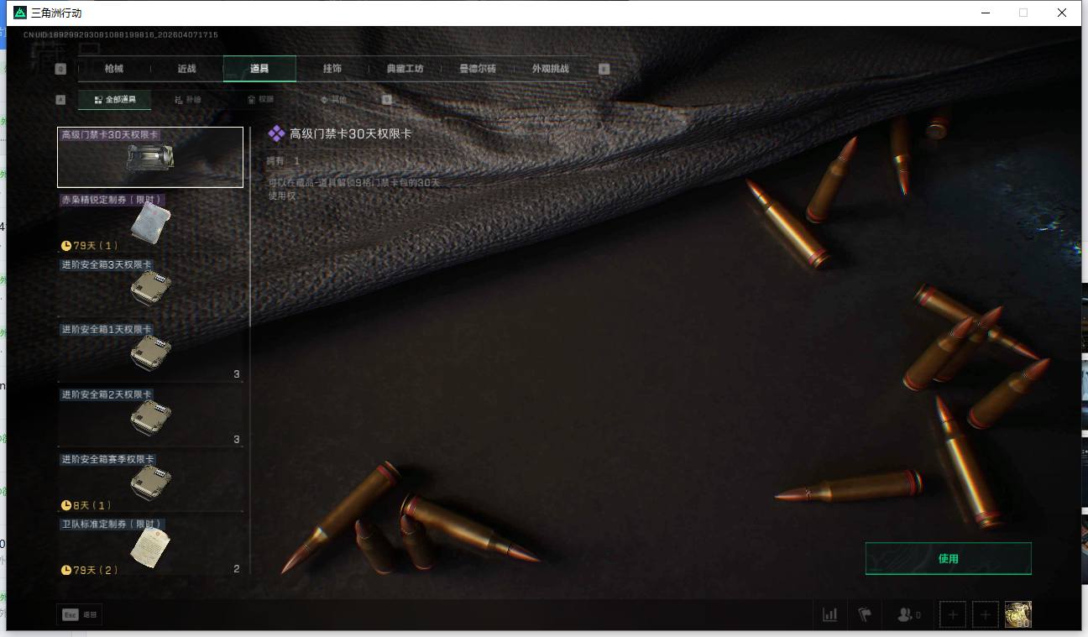1088x637 pixels.
Task: Switch to the 挂饰 tab
Action: point(332,69)
